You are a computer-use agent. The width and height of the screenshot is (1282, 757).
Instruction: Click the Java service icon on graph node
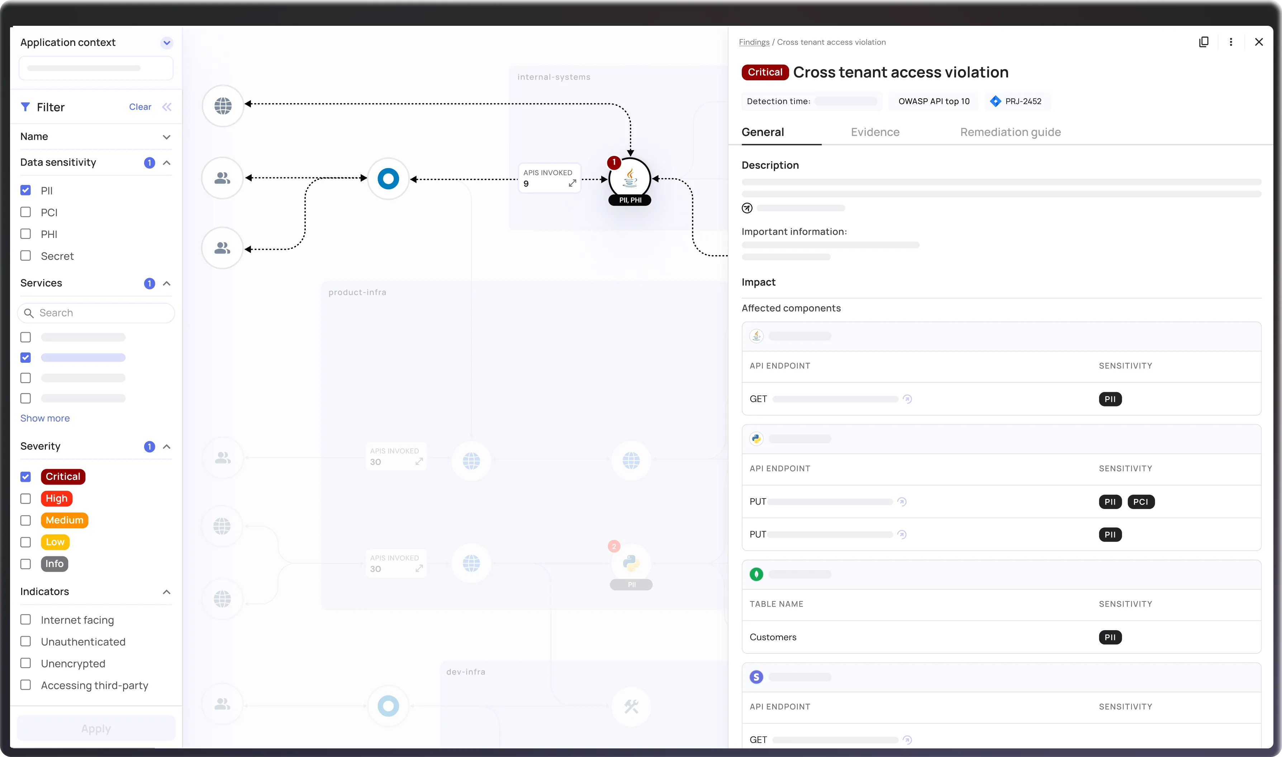point(630,178)
